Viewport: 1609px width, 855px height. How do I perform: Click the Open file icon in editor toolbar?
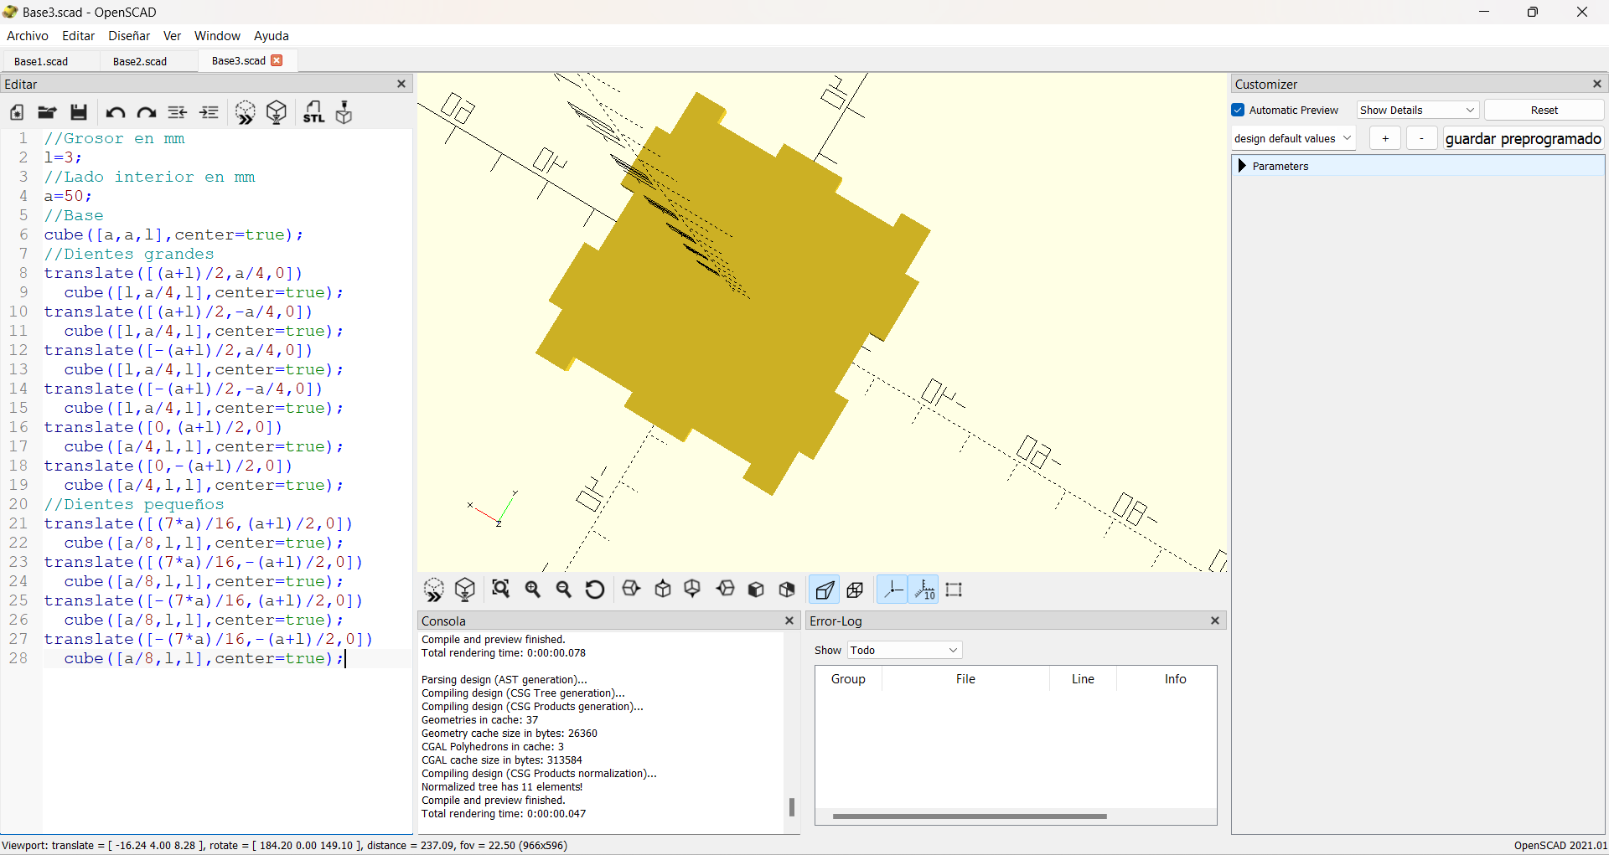click(47, 112)
